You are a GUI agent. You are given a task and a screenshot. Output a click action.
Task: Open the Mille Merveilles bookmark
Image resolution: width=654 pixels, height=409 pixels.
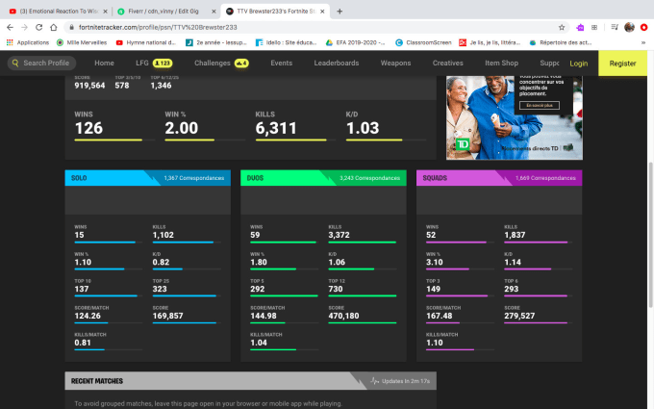[x=82, y=42]
